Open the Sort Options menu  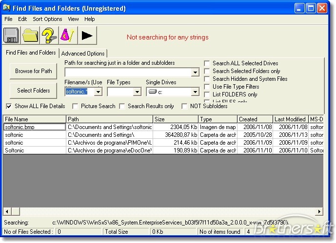47,19
